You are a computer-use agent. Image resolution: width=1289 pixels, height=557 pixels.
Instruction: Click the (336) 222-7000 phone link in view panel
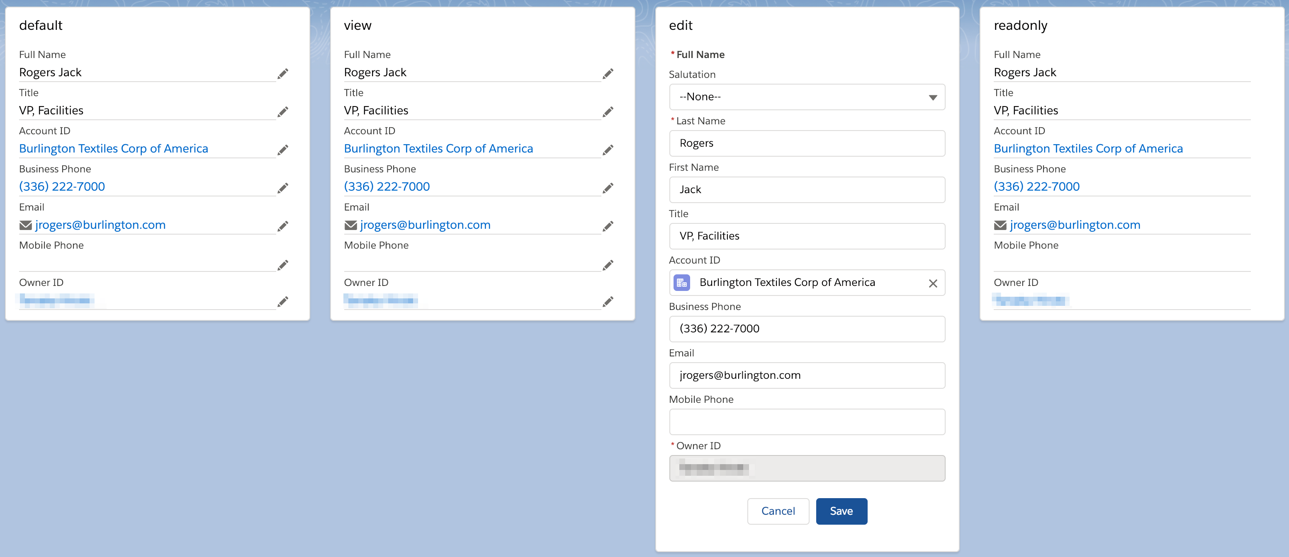click(387, 186)
